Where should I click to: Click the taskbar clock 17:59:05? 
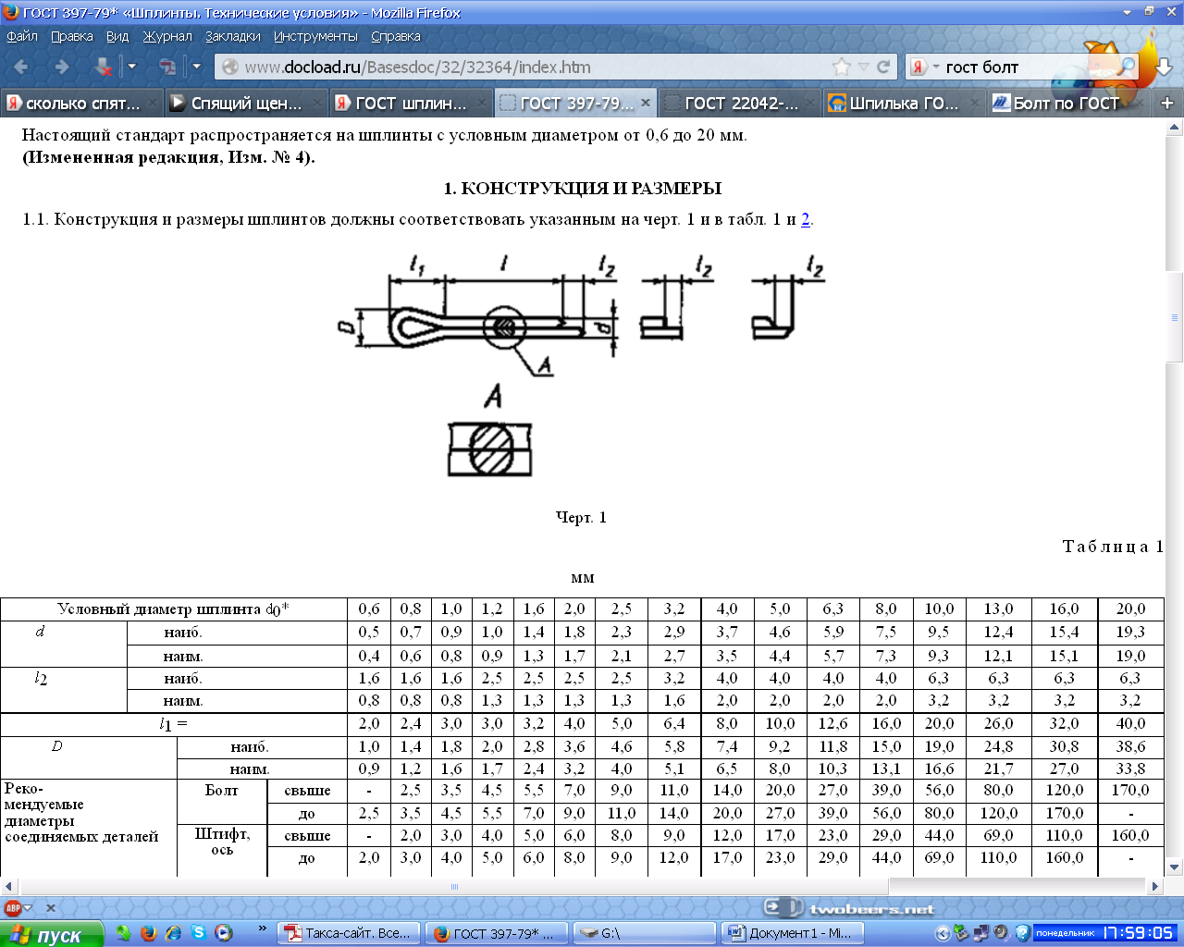point(1138,933)
